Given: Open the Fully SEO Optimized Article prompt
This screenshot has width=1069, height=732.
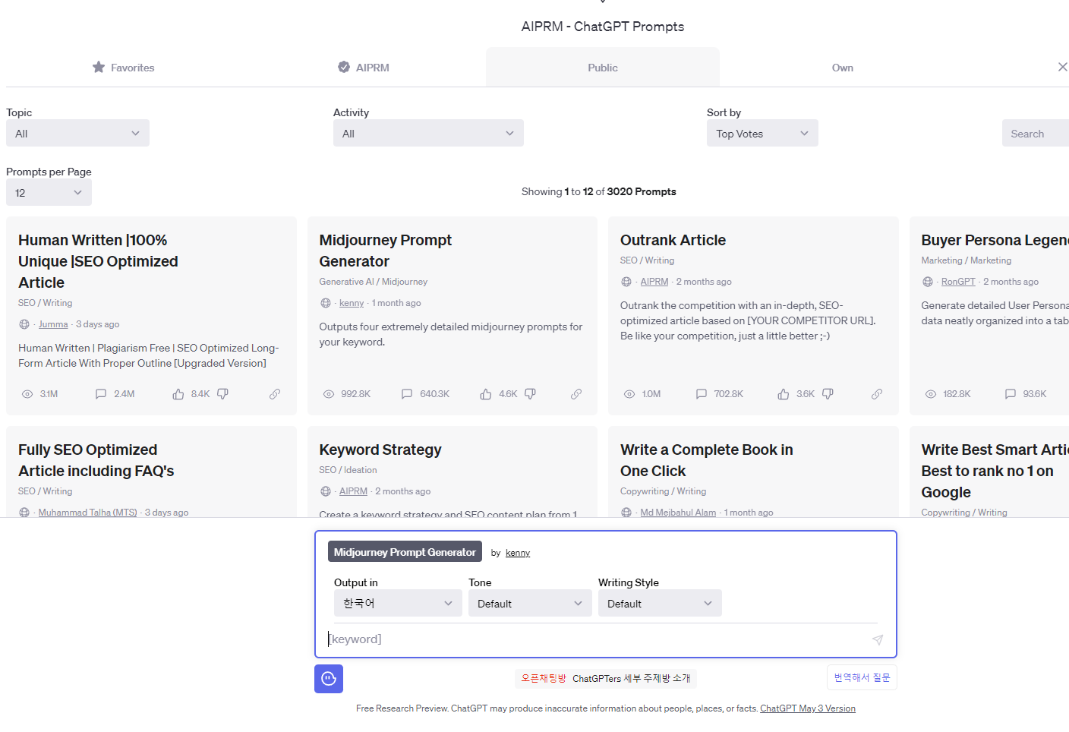Looking at the screenshot, I should point(96,460).
